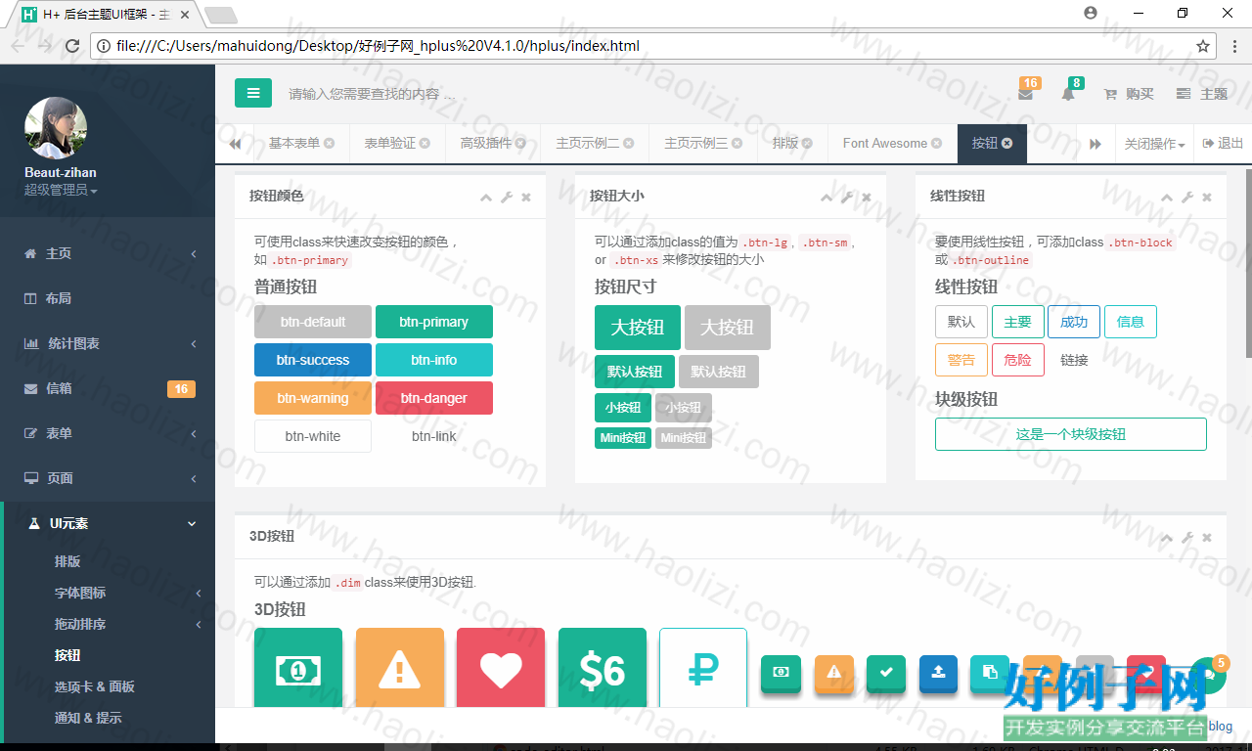Click the blue btn-success button
1252x751 pixels.
point(313,360)
